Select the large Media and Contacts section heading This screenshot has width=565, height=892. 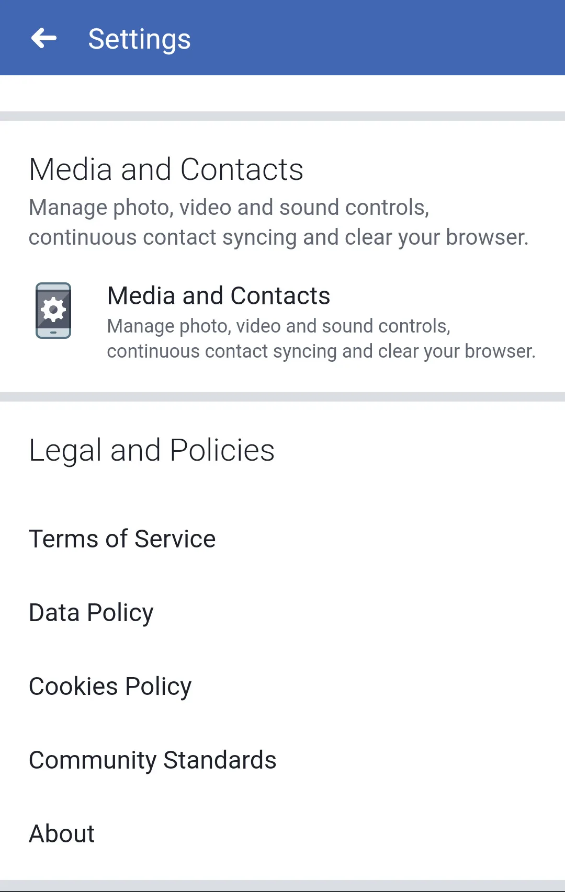166,169
